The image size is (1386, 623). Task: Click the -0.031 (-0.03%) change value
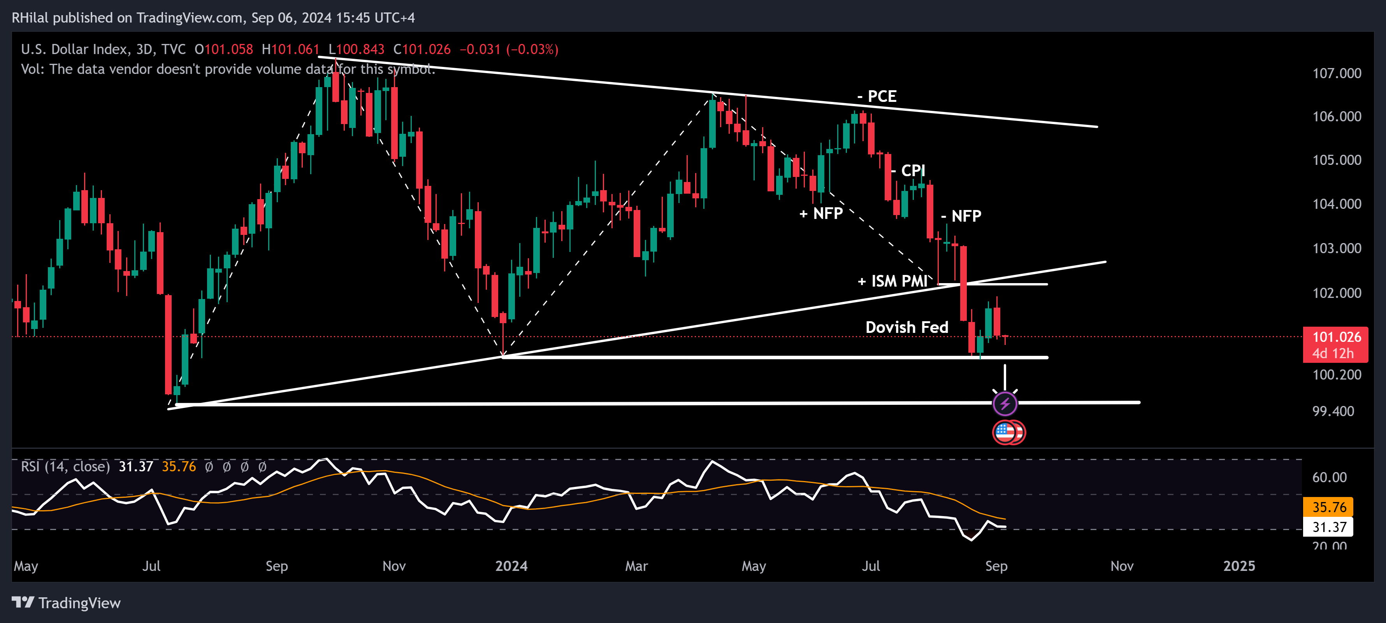tap(509, 49)
